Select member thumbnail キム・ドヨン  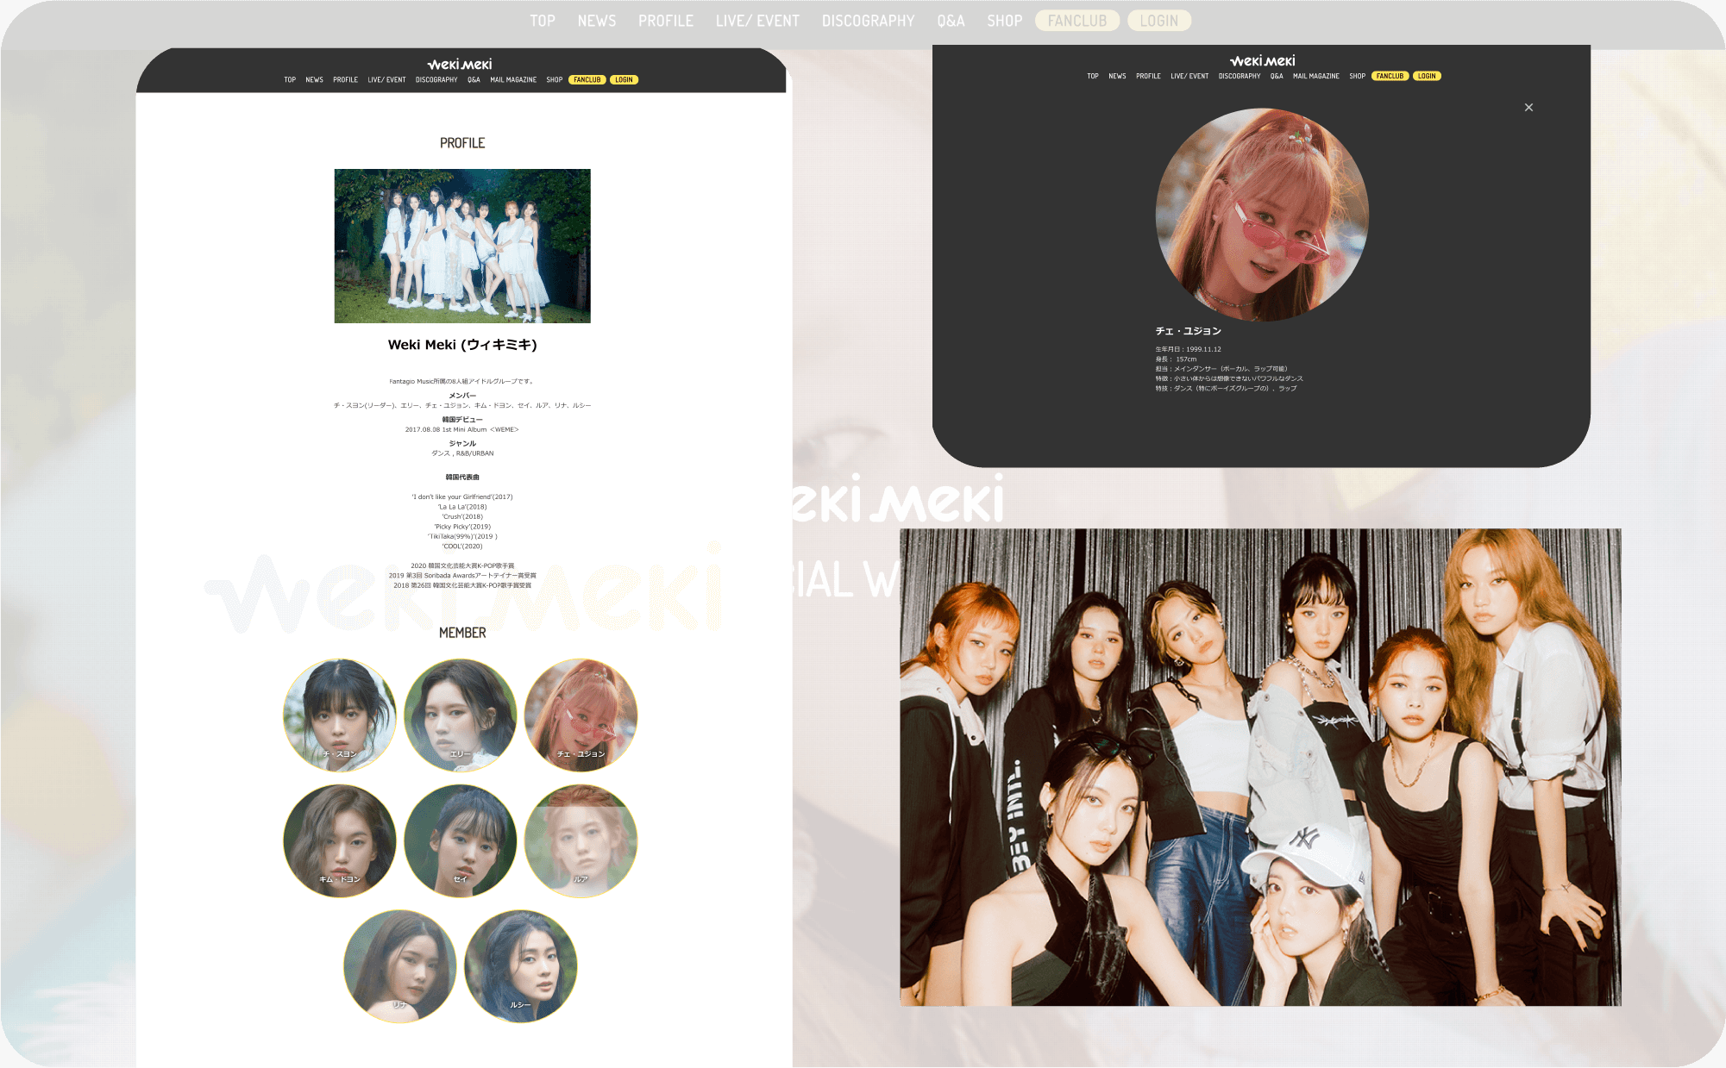[340, 840]
